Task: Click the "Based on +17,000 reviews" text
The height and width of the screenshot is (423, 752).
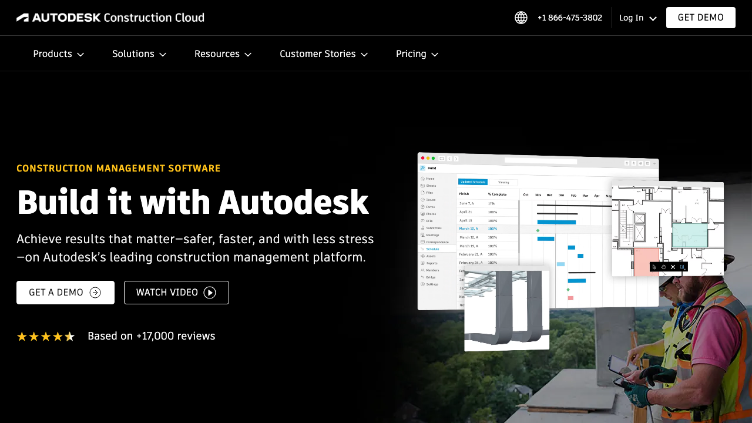Action: click(152, 336)
